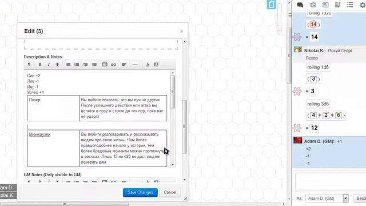Click the 'Description & Notes' label
Image resolution: width=366 pixels, height=206 pixels.
coord(43,57)
